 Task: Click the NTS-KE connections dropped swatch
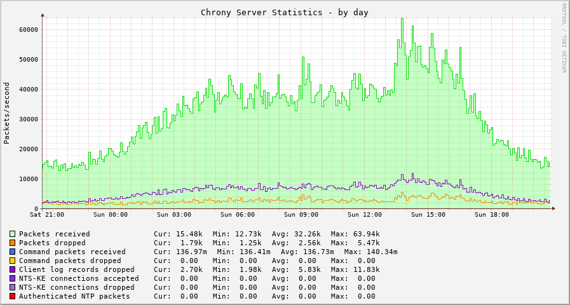point(13,288)
